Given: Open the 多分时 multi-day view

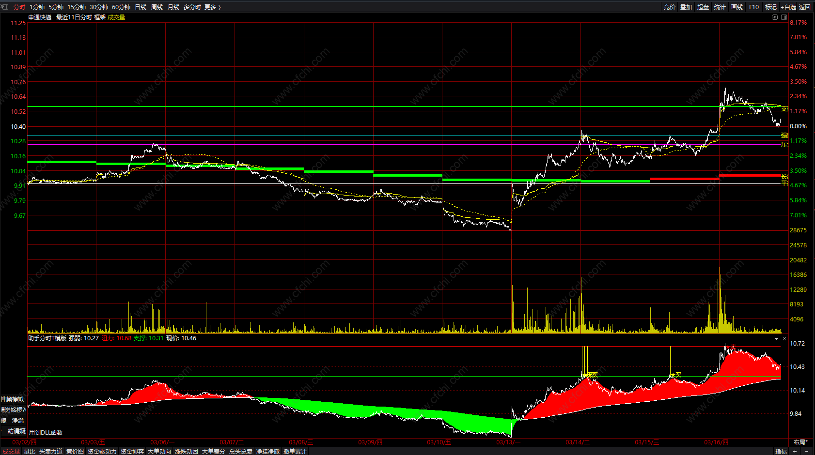Looking at the screenshot, I should [192, 7].
